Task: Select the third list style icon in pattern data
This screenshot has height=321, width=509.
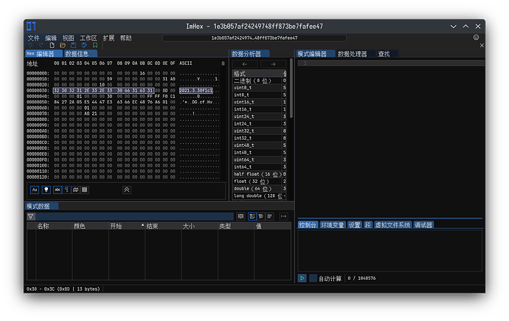Action: [270, 216]
